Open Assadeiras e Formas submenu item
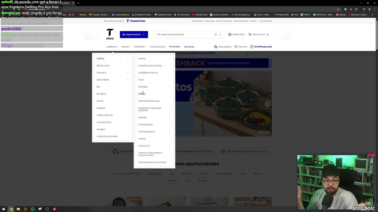Image resolution: width=378 pixels, height=212 pixels. 148,72
